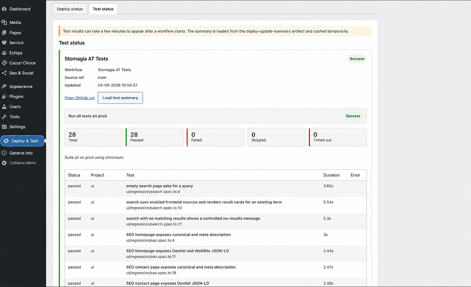Collapse the admin sidebar menu
The height and width of the screenshot is (287, 471).
pos(23,163)
